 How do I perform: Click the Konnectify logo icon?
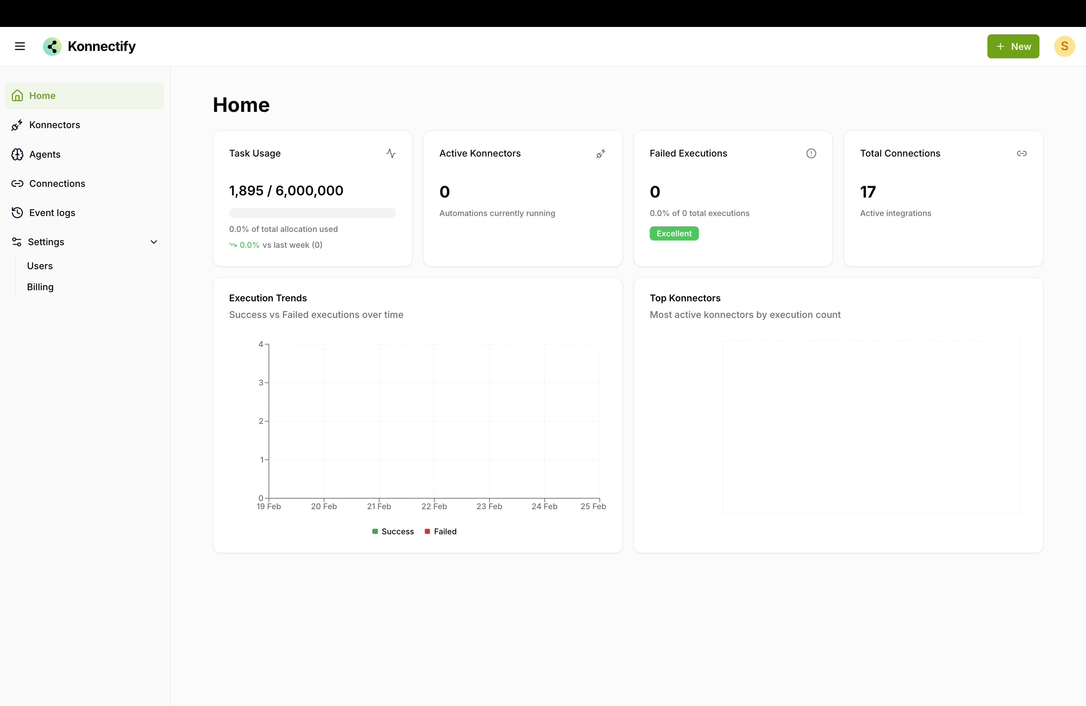pyautogui.click(x=52, y=47)
